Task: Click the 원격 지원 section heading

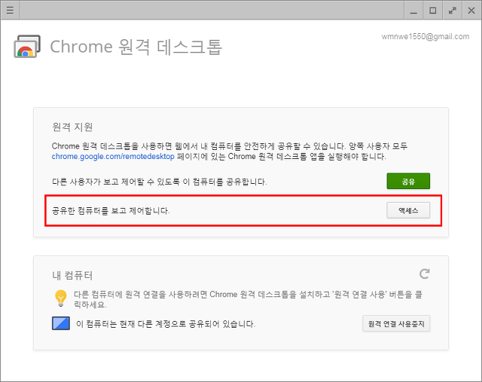Action: [72, 127]
